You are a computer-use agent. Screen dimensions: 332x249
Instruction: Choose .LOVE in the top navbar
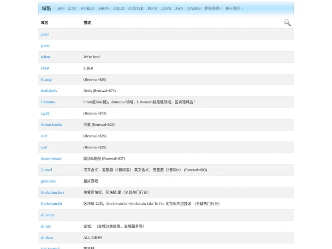166,8
